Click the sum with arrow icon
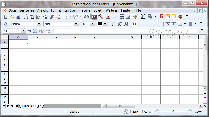Image resolution: width=209 pixels, height=117 pixels. [150, 17]
